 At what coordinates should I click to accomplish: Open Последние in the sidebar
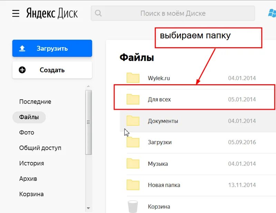(35, 101)
